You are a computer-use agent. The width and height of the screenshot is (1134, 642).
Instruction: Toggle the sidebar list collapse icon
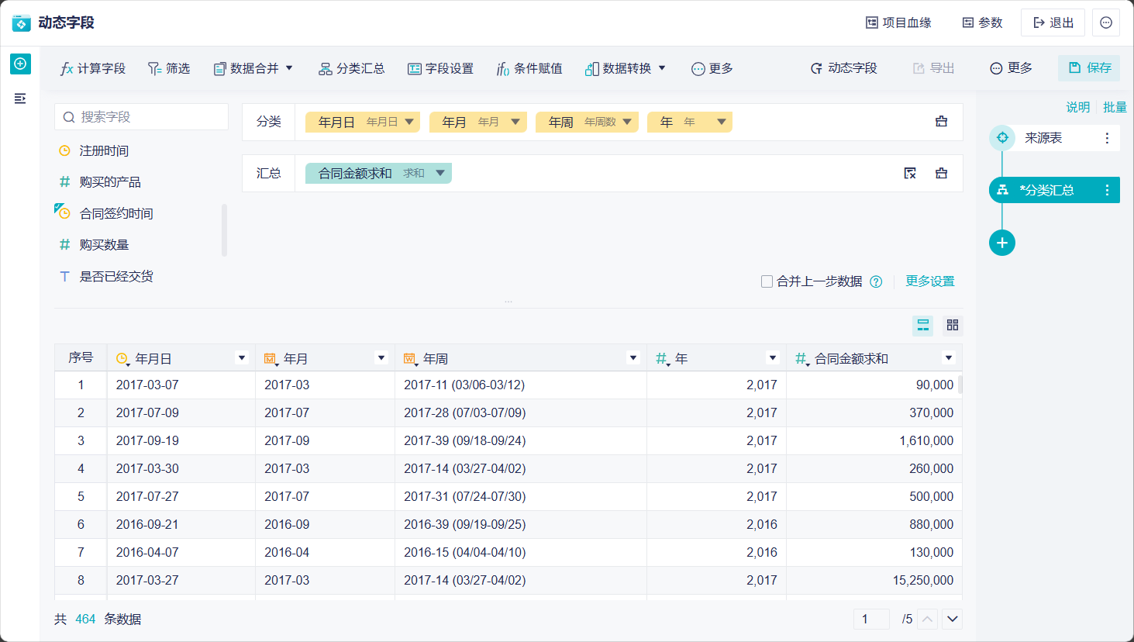[x=20, y=98]
